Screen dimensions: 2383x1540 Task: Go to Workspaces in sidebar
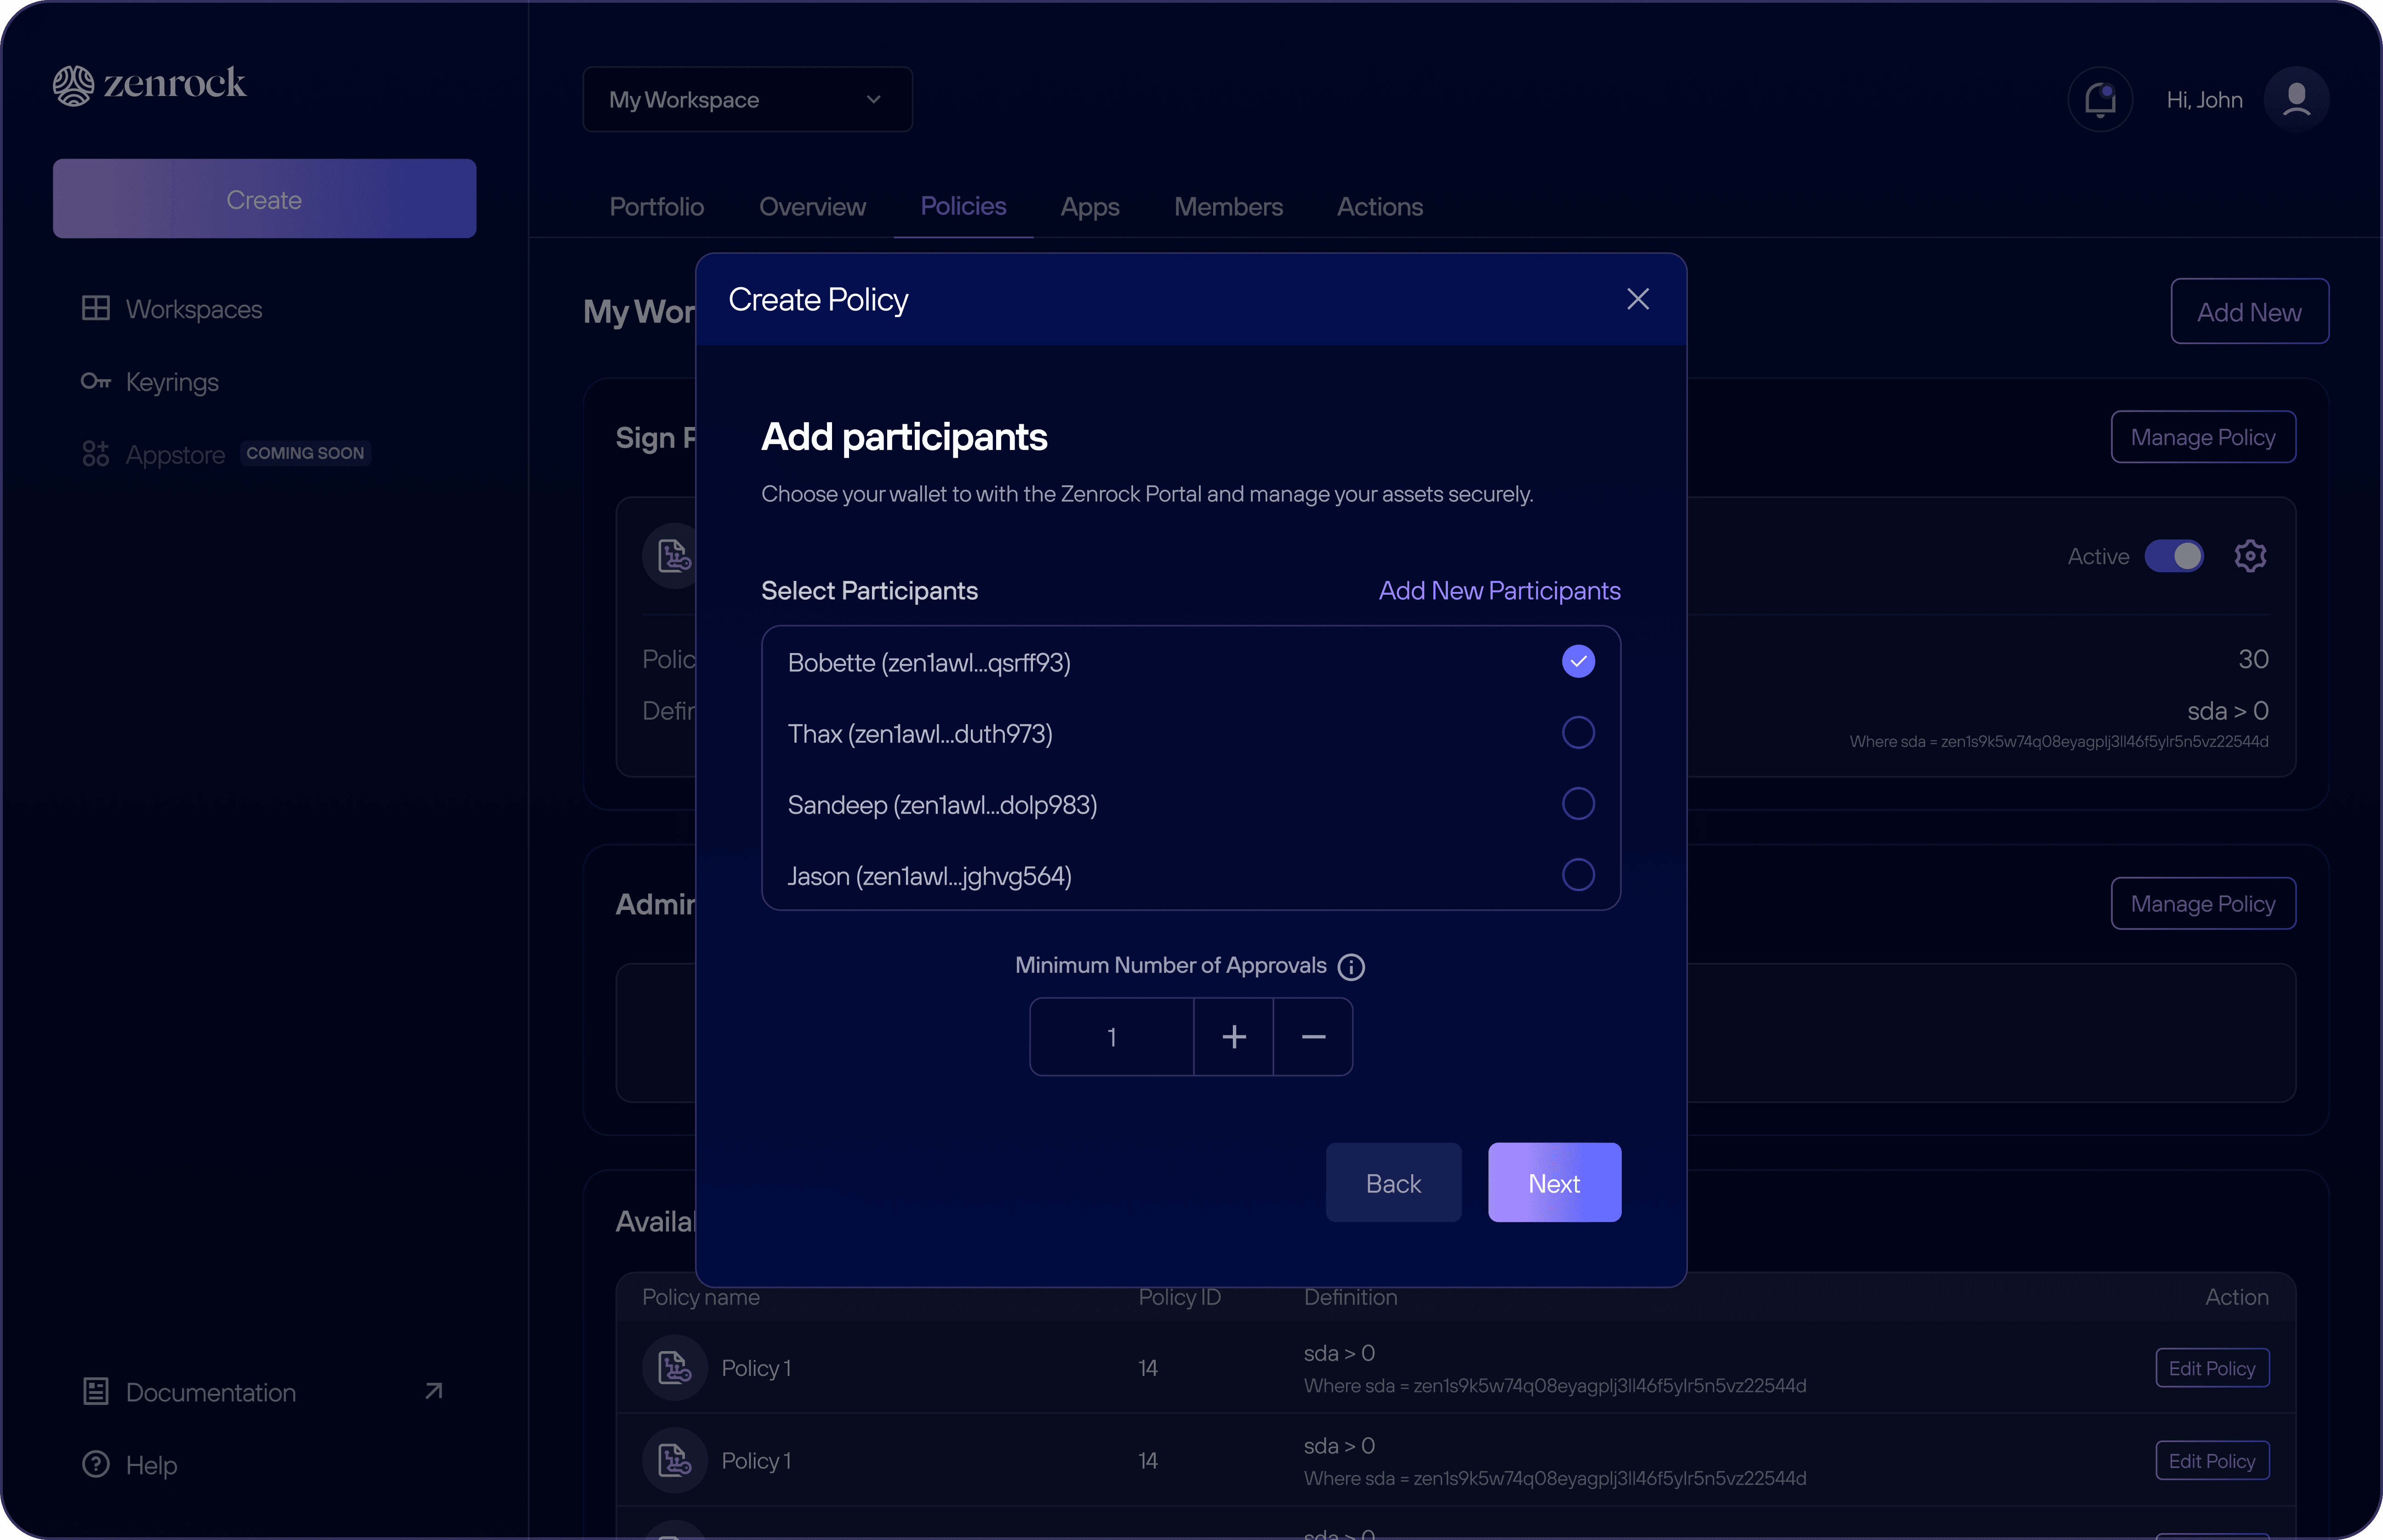pyautogui.click(x=193, y=309)
